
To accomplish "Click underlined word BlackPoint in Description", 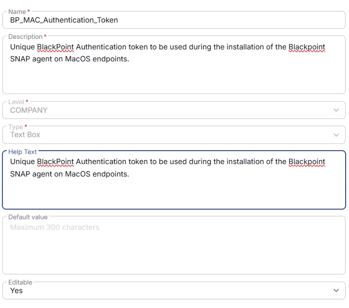I will coord(55,47).
